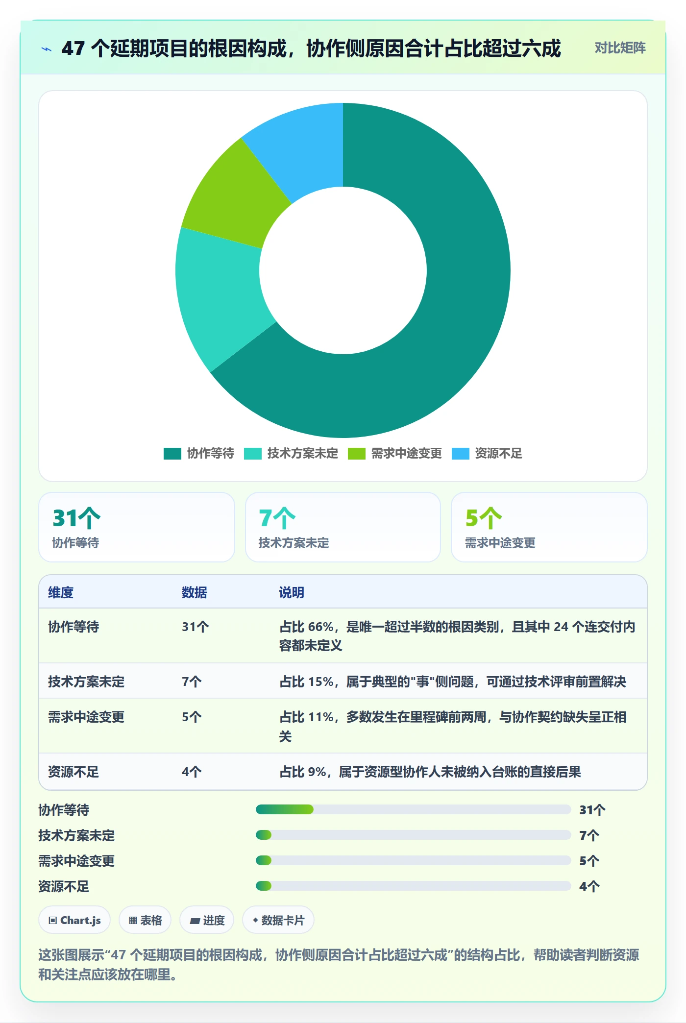Click the 占比 15% description text
The height and width of the screenshot is (1023, 686).
[x=453, y=682]
